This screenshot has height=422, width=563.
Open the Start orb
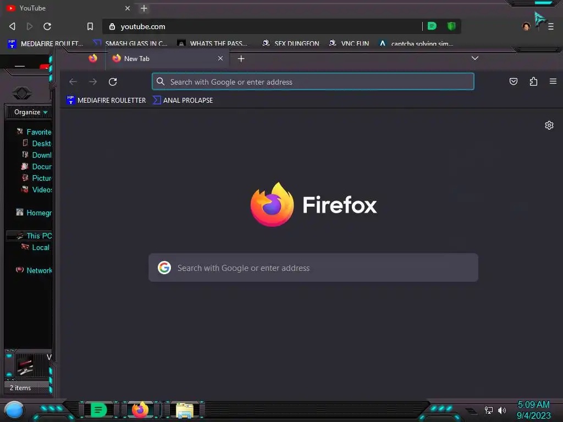(x=14, y=410)
